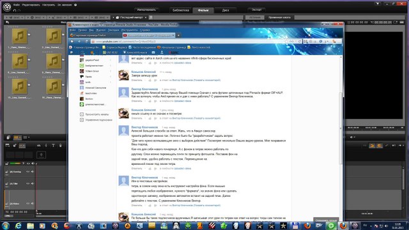Switch to the Firefox start page tab

tap(95, 35)
